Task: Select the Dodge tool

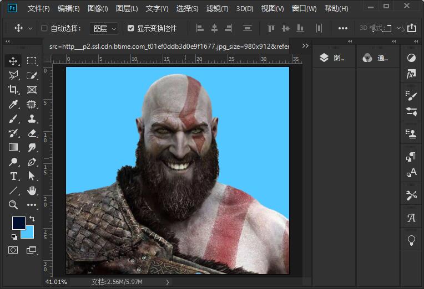Action: point(13,162)
